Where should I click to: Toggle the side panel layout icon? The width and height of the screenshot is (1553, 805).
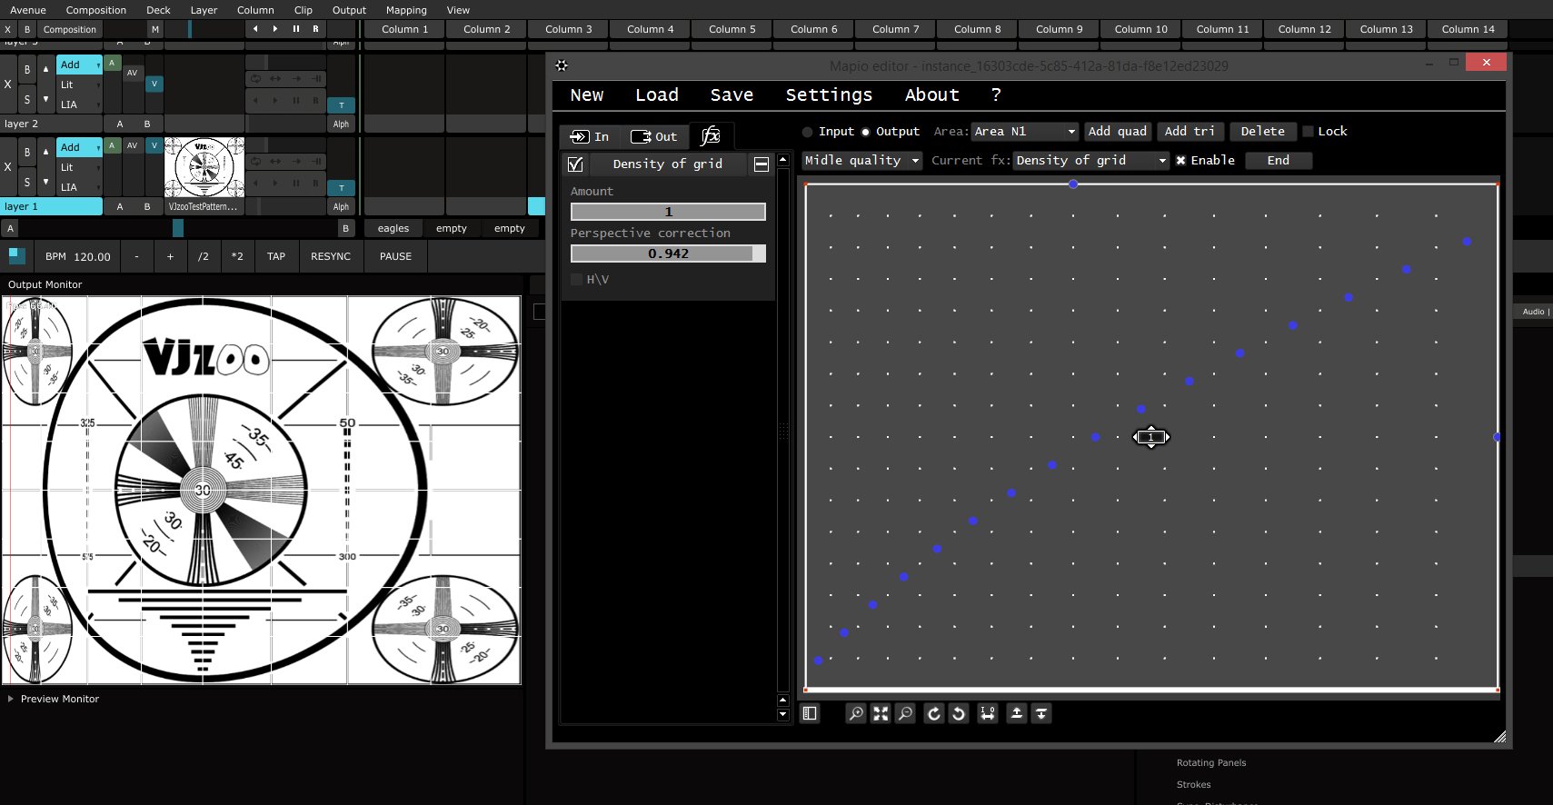810,714
